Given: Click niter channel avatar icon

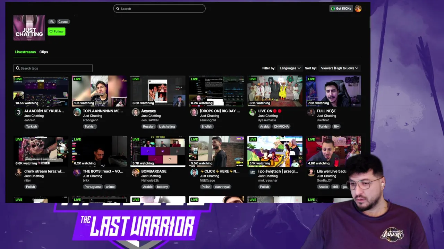Looking at the screenshot, I should 18,172.
